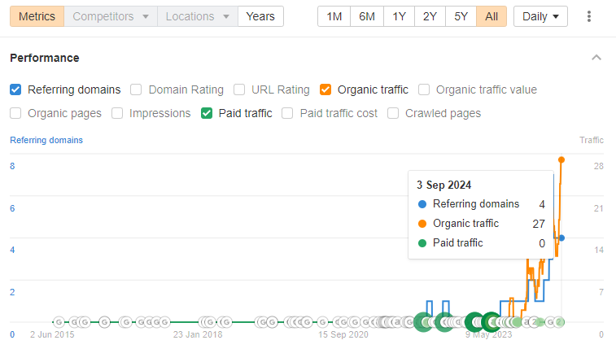This screenshot has height=349, width=616.
Task: Click the last light-green marker on the timeline
Action: point(559,322)
